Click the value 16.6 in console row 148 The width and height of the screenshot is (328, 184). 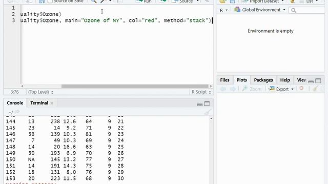click(x=70, y=147)
